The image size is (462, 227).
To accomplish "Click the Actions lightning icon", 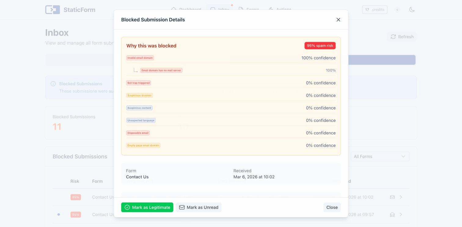I will point(271,9).
